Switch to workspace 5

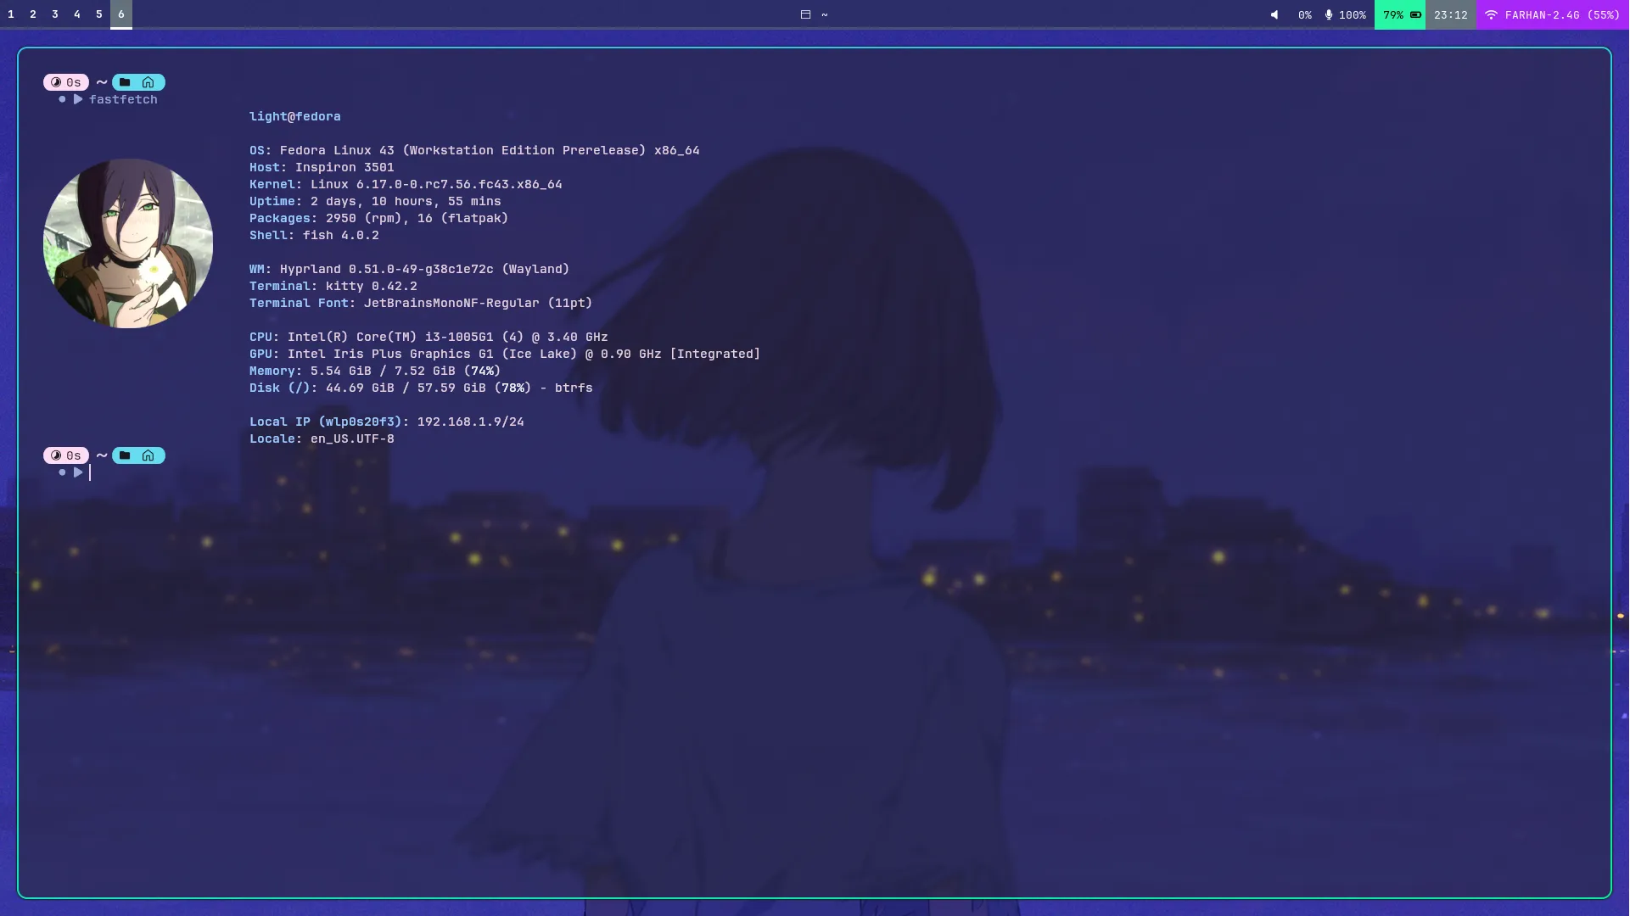pos(99,14)
